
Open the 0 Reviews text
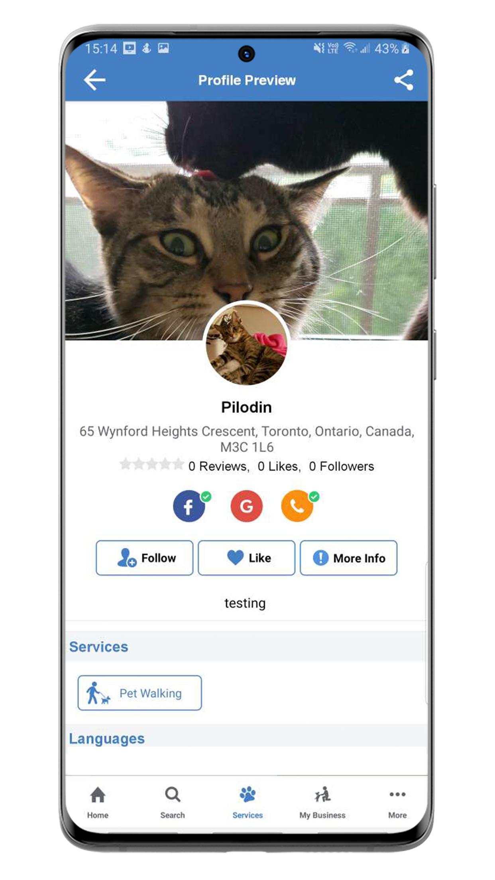[x=219, y=466]
